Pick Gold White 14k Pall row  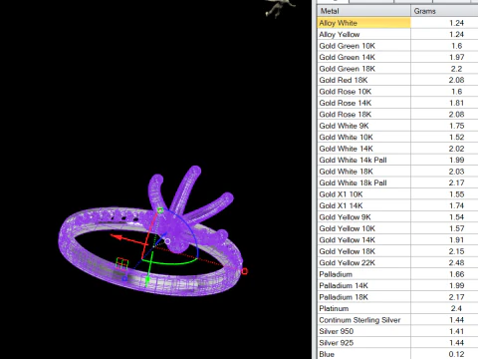(x=397, y=160)
